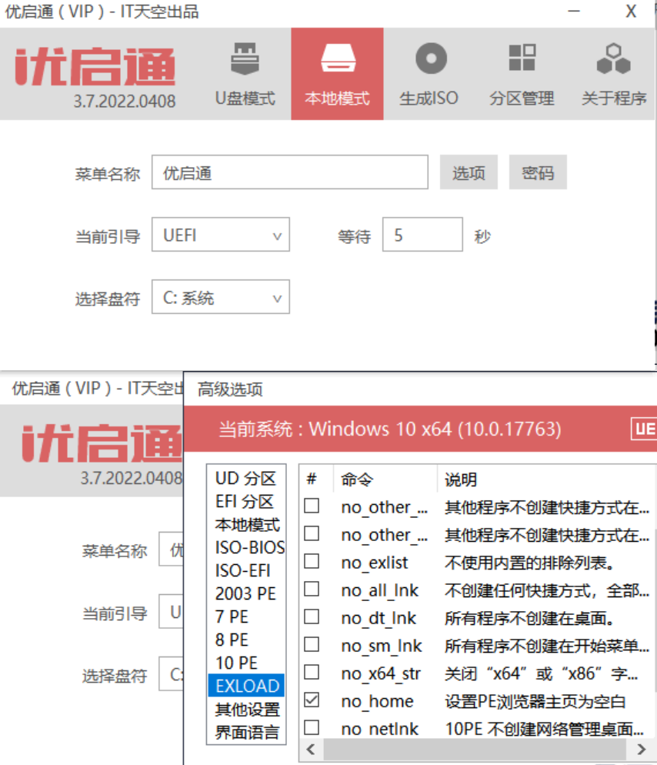
Task: Open 分区管理 partition management
Action: [522, 74]
